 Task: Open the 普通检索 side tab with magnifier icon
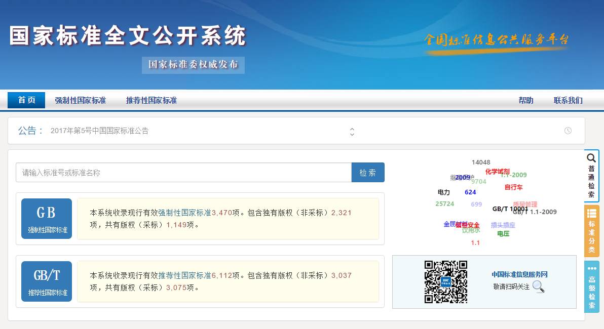(x=591, y=176)
